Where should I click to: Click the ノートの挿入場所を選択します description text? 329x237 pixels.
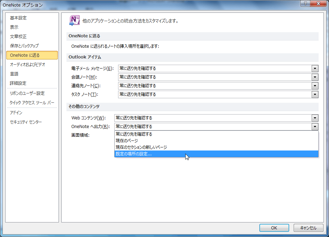[x=115, y=46]
